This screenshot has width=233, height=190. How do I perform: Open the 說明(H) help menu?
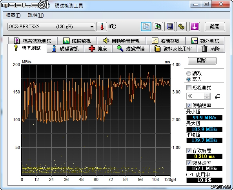(x=36, y=15)
